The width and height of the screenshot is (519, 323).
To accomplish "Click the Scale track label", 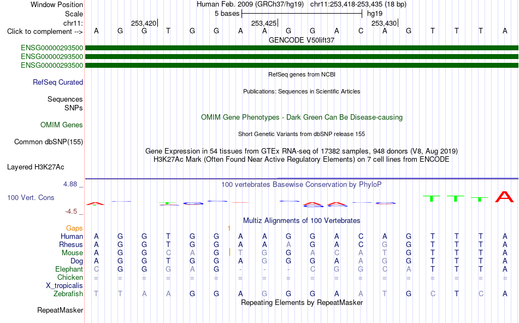I will tap(74, 14).
